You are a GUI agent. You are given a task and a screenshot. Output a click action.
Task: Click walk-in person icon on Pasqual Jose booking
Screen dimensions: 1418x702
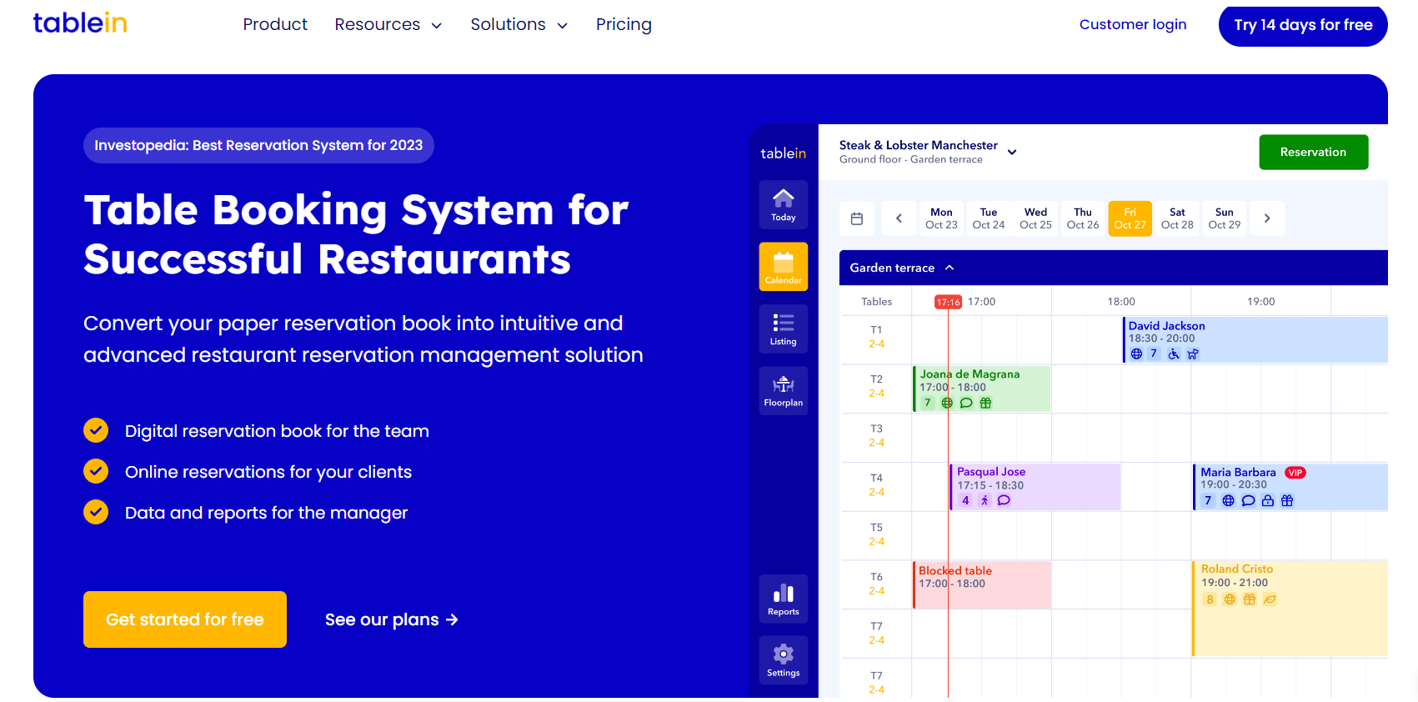pyautogui.click(x=985, y=500)
